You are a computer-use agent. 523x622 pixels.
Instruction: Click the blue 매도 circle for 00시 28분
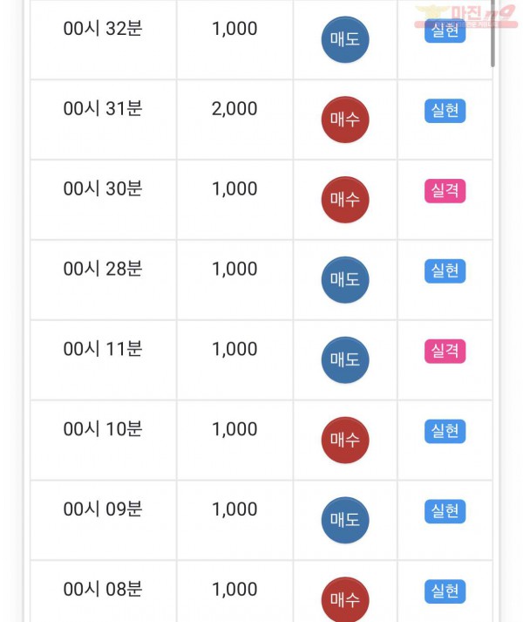coord(345,280)
